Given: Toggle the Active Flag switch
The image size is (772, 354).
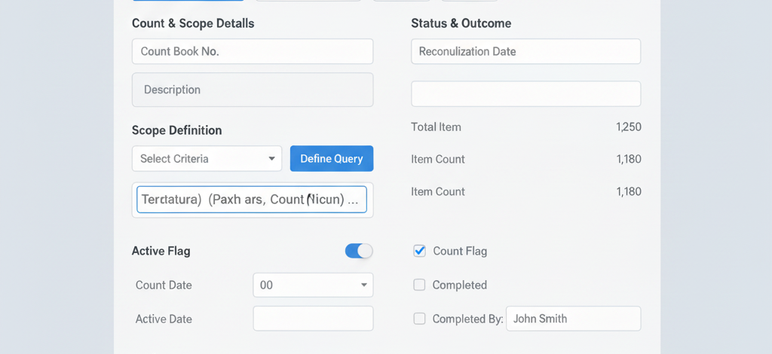Looking at the screenshot, I should [359, 251].
